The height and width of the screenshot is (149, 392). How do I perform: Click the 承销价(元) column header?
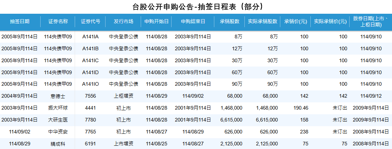(296, 21)
